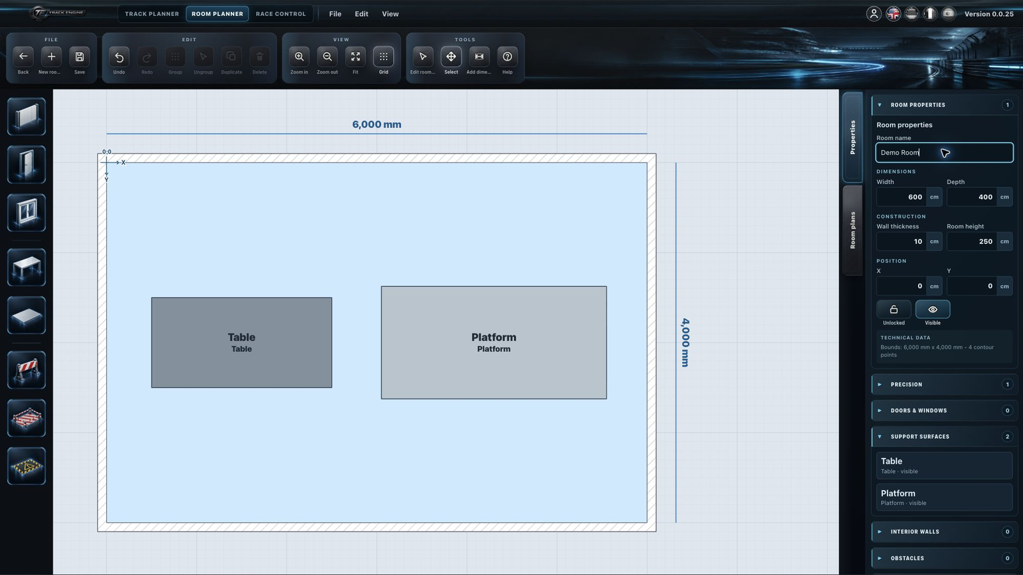Expand the Obstacles section
This screenshot has width=1023, height=575.
coord(944,558)
